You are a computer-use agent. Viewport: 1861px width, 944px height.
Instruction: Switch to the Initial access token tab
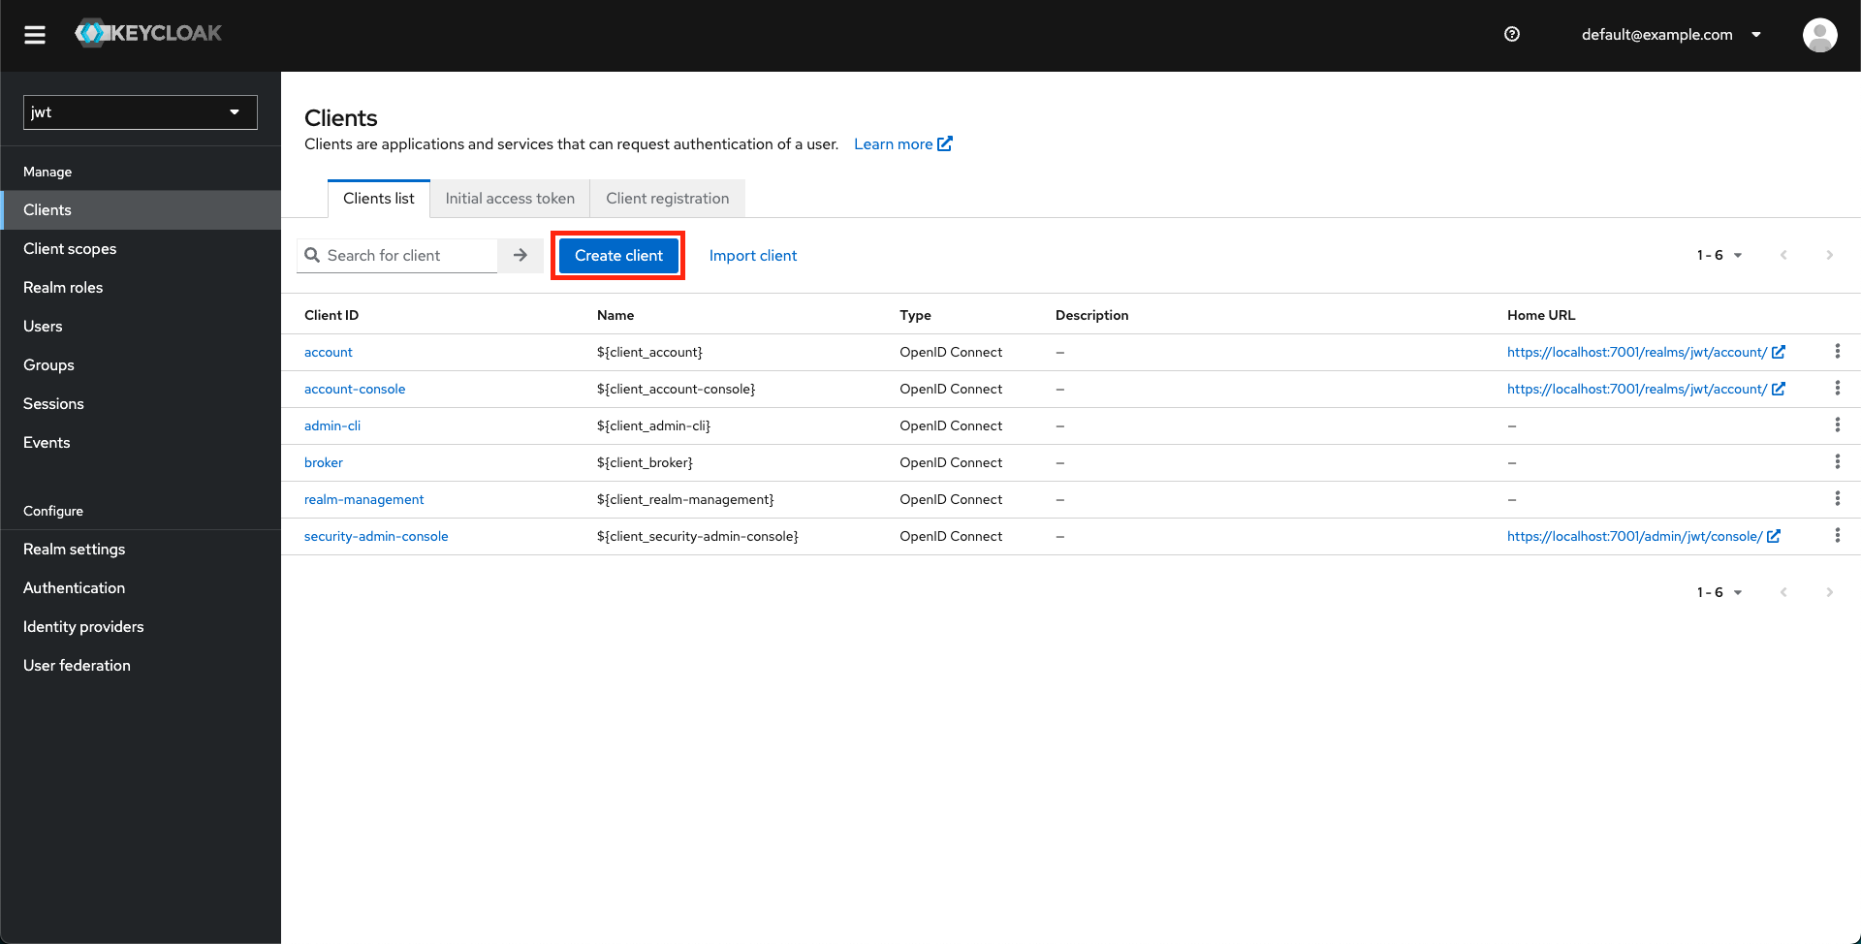tap(510, 198)
